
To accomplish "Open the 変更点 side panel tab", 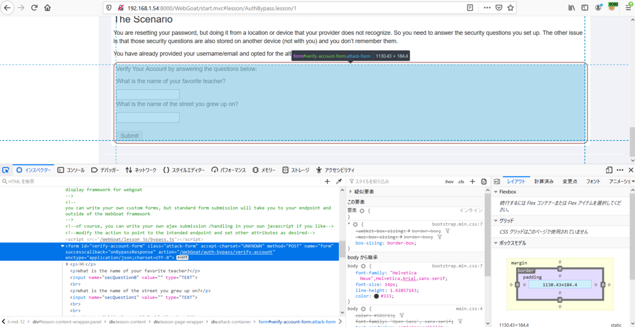I will (570, 181).
